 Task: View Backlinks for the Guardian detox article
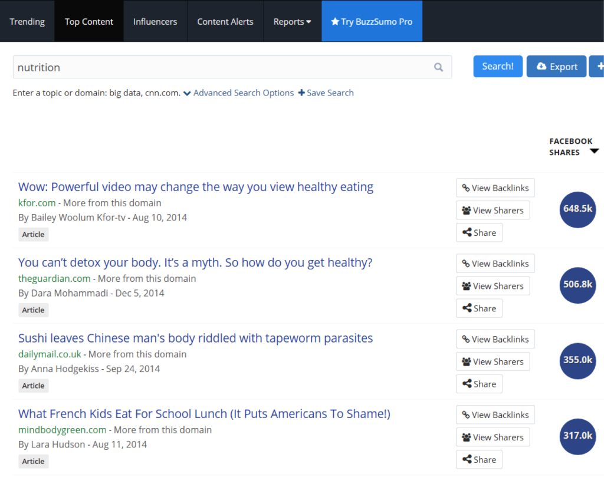coord(495,264)
